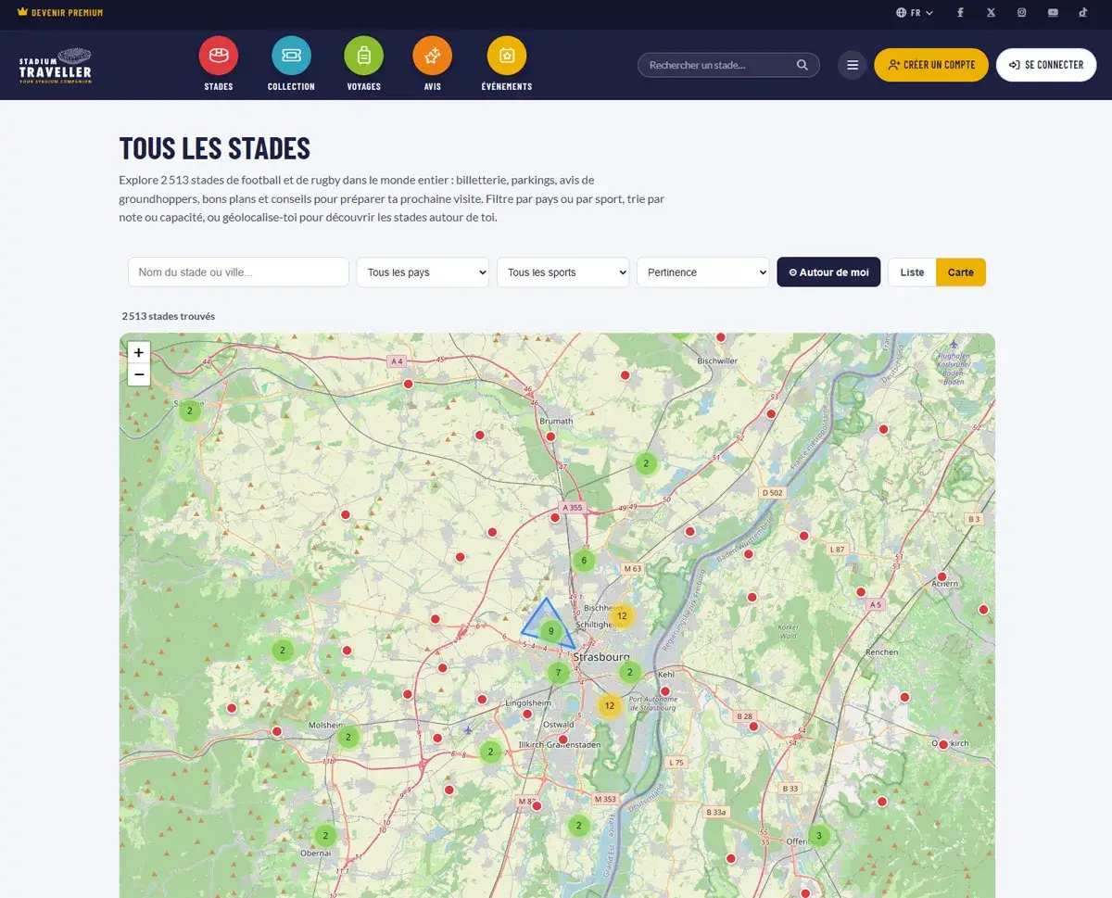The height and width of the screenshot is (898, 1112).
Task: Open the Avis menu label
Action: pos(432,86)
